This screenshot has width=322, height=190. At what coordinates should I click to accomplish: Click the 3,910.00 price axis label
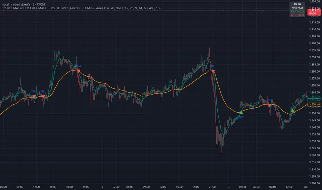point(314,29)
